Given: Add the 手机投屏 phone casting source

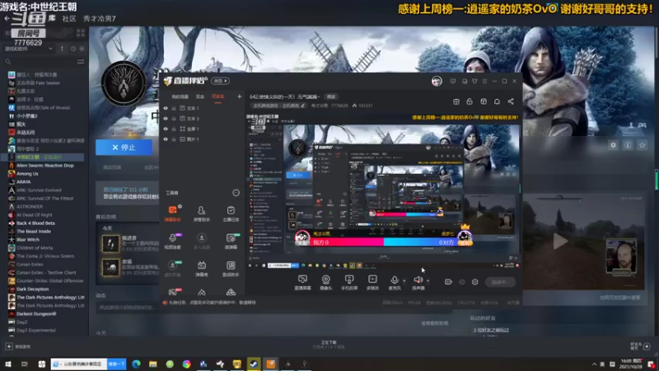Looking at the screenshot, I should (348, 283).
